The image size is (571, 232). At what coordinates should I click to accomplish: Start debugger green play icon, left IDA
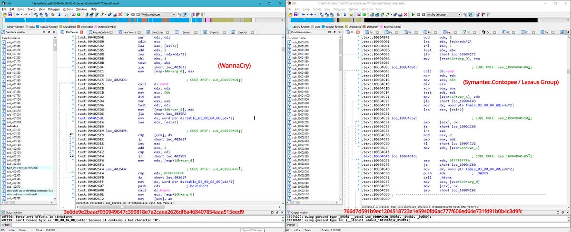128,15
